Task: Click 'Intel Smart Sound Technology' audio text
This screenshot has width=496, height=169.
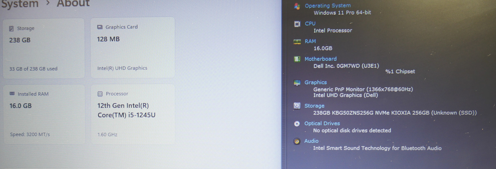Action: [x=377, y=148]
